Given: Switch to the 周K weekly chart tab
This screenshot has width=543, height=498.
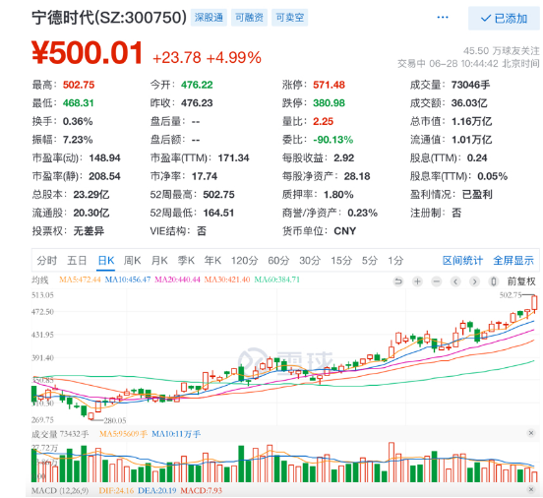Looking at the screenshot, I should (132, 260).
